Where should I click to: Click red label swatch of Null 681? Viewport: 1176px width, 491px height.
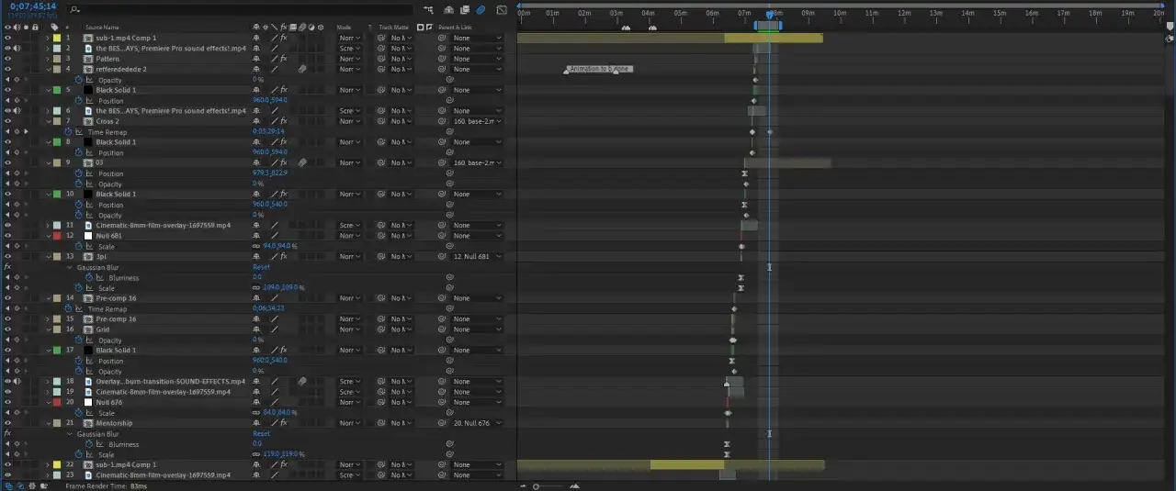click(56, 236)
